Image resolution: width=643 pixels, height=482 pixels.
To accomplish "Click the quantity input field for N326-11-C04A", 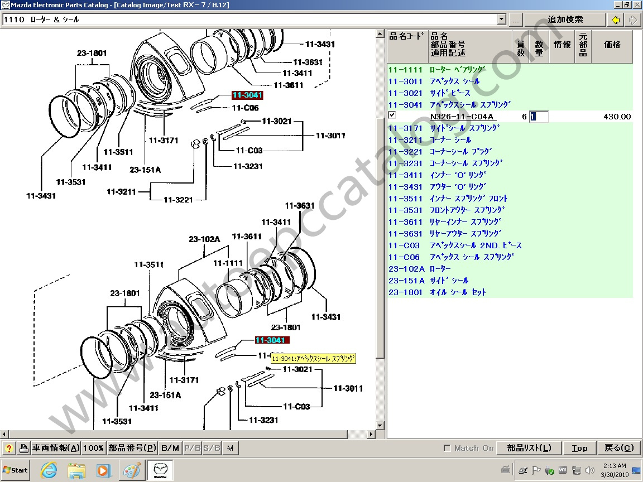I will (x=539, y=117).
